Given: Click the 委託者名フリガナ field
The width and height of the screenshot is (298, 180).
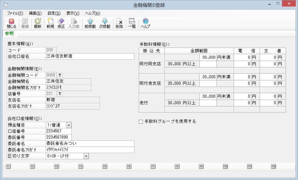Looking at the screenshot, I should coord(90,150).
